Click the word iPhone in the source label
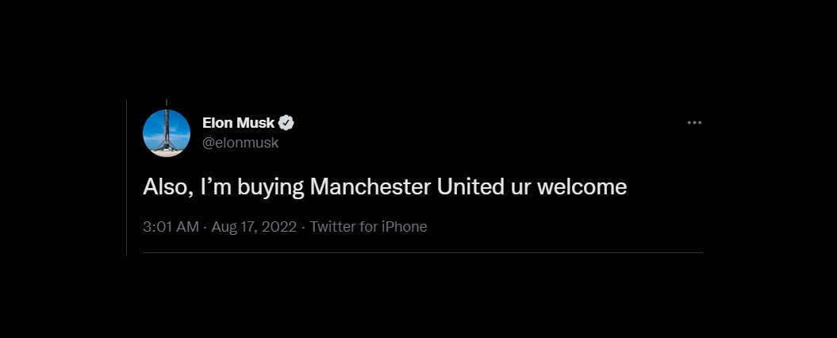This screenshot has width=837, height=338. (x=405, y=227)
